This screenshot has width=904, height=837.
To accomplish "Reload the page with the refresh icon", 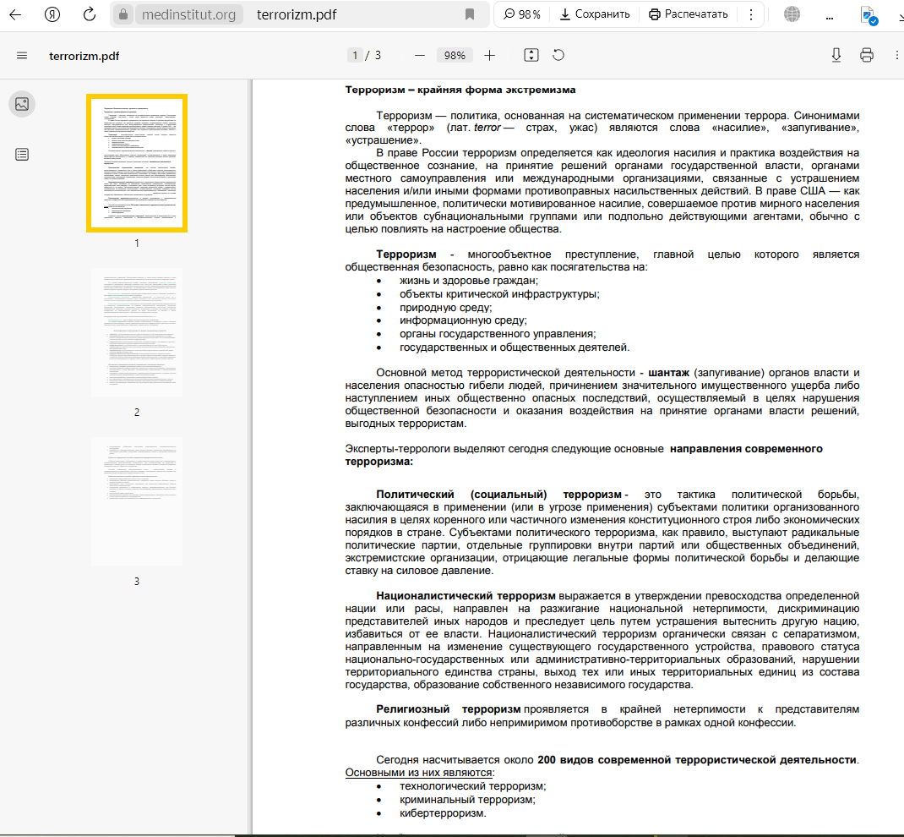I will [90, 14].
